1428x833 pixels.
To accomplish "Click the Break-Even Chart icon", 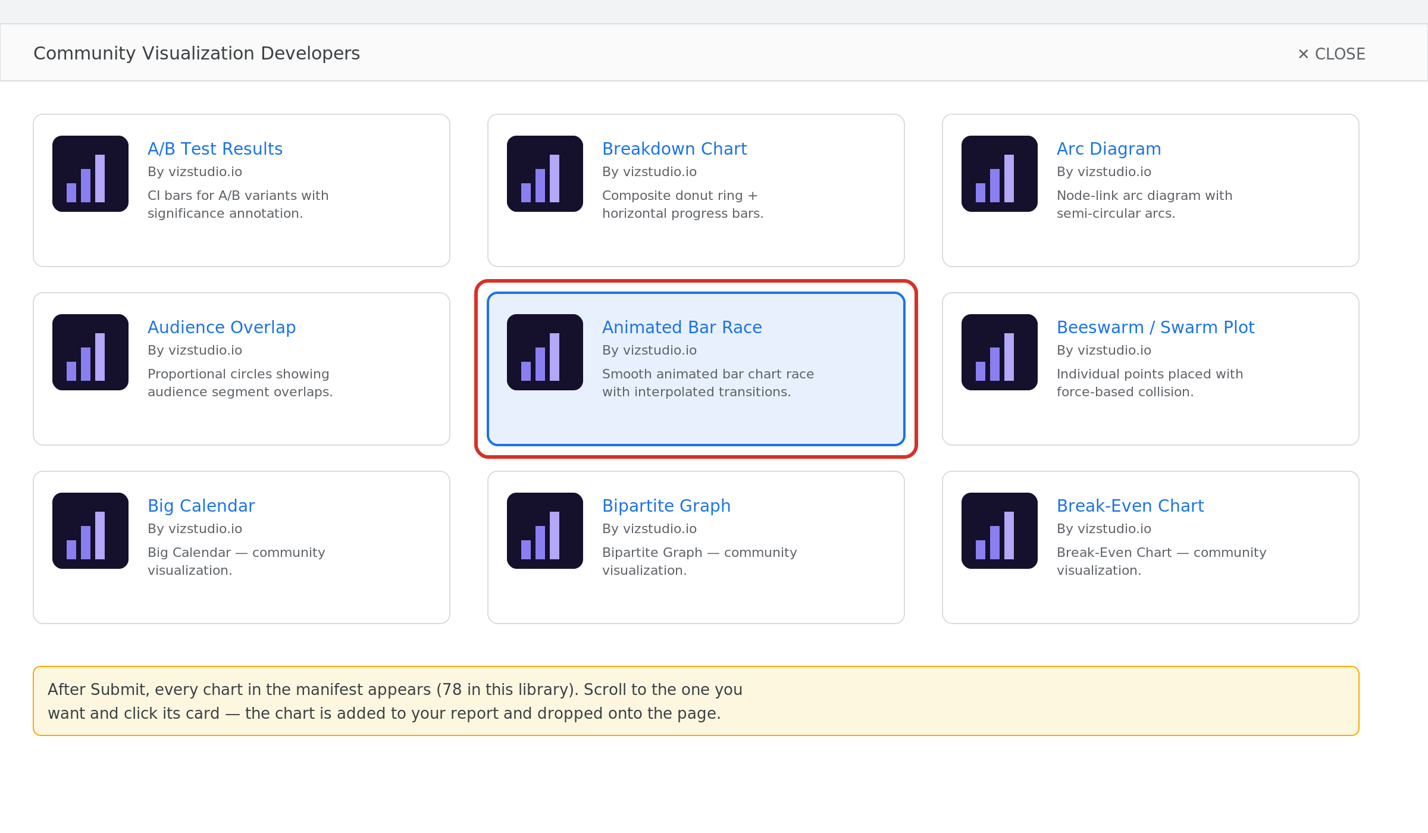I will [x=1000, y=531].
